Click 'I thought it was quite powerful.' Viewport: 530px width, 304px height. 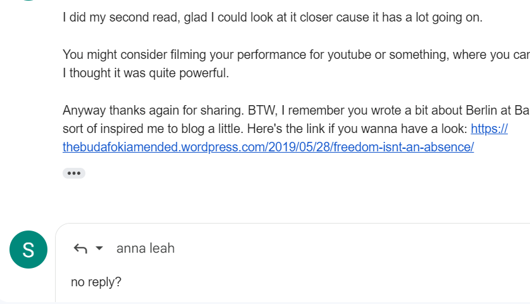[145, 73]
